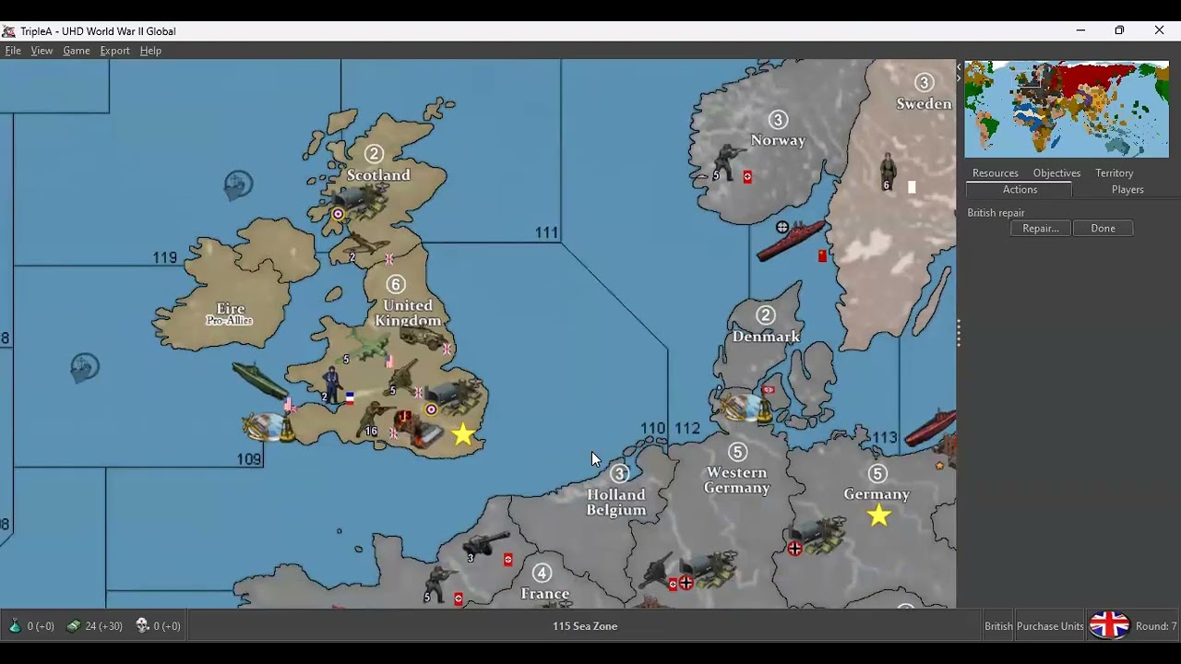The width and height of the screenshot is (1181, 664).
Task: Open the File menu
Action: [x=13, y=51]
